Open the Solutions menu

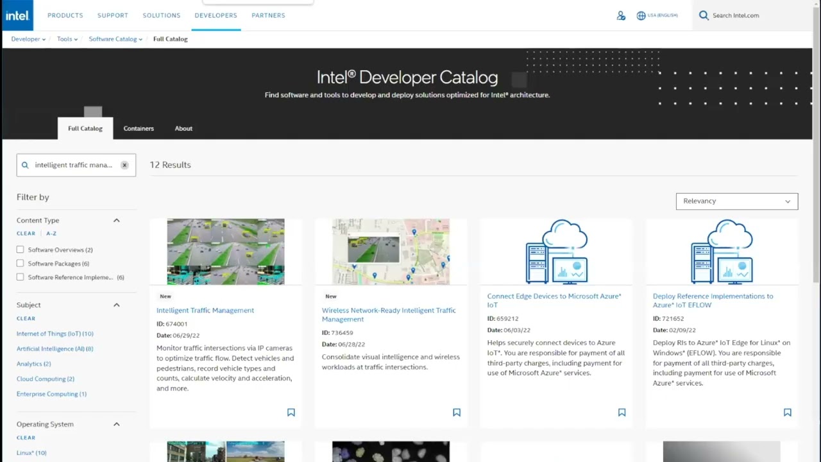coord(162,15)
